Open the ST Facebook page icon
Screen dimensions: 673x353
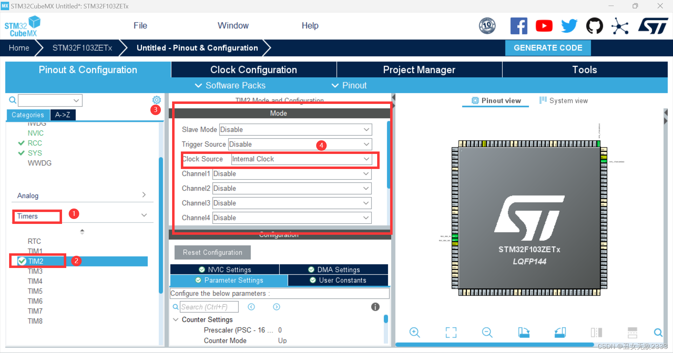coord(519,26)
